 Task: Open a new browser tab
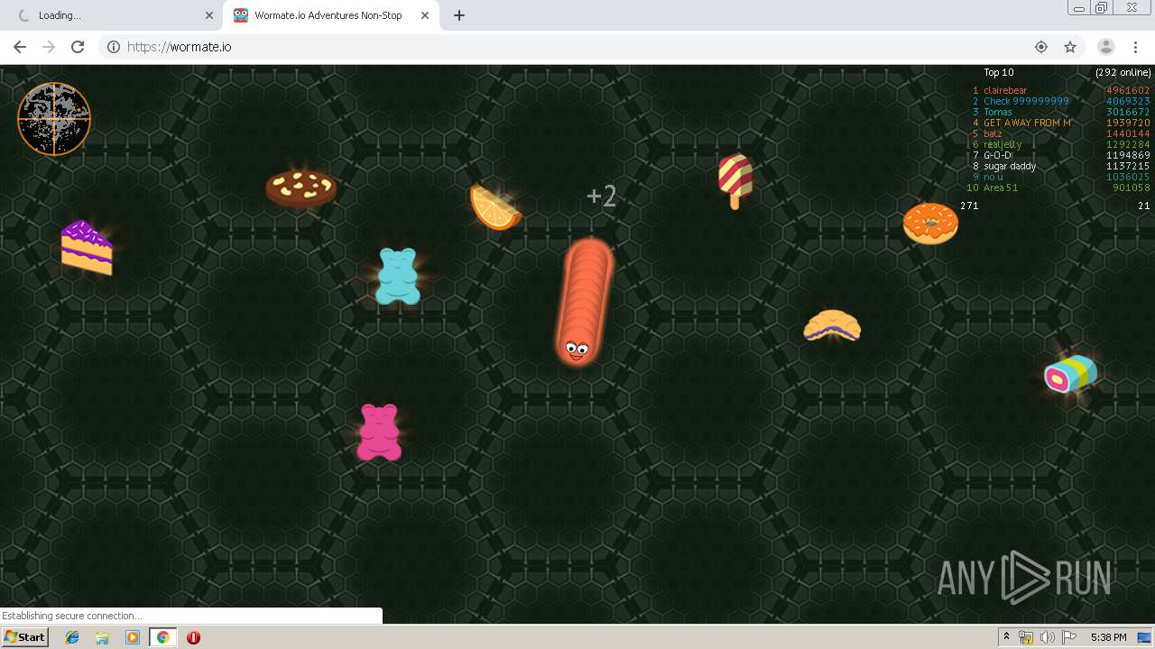[459, 15]
